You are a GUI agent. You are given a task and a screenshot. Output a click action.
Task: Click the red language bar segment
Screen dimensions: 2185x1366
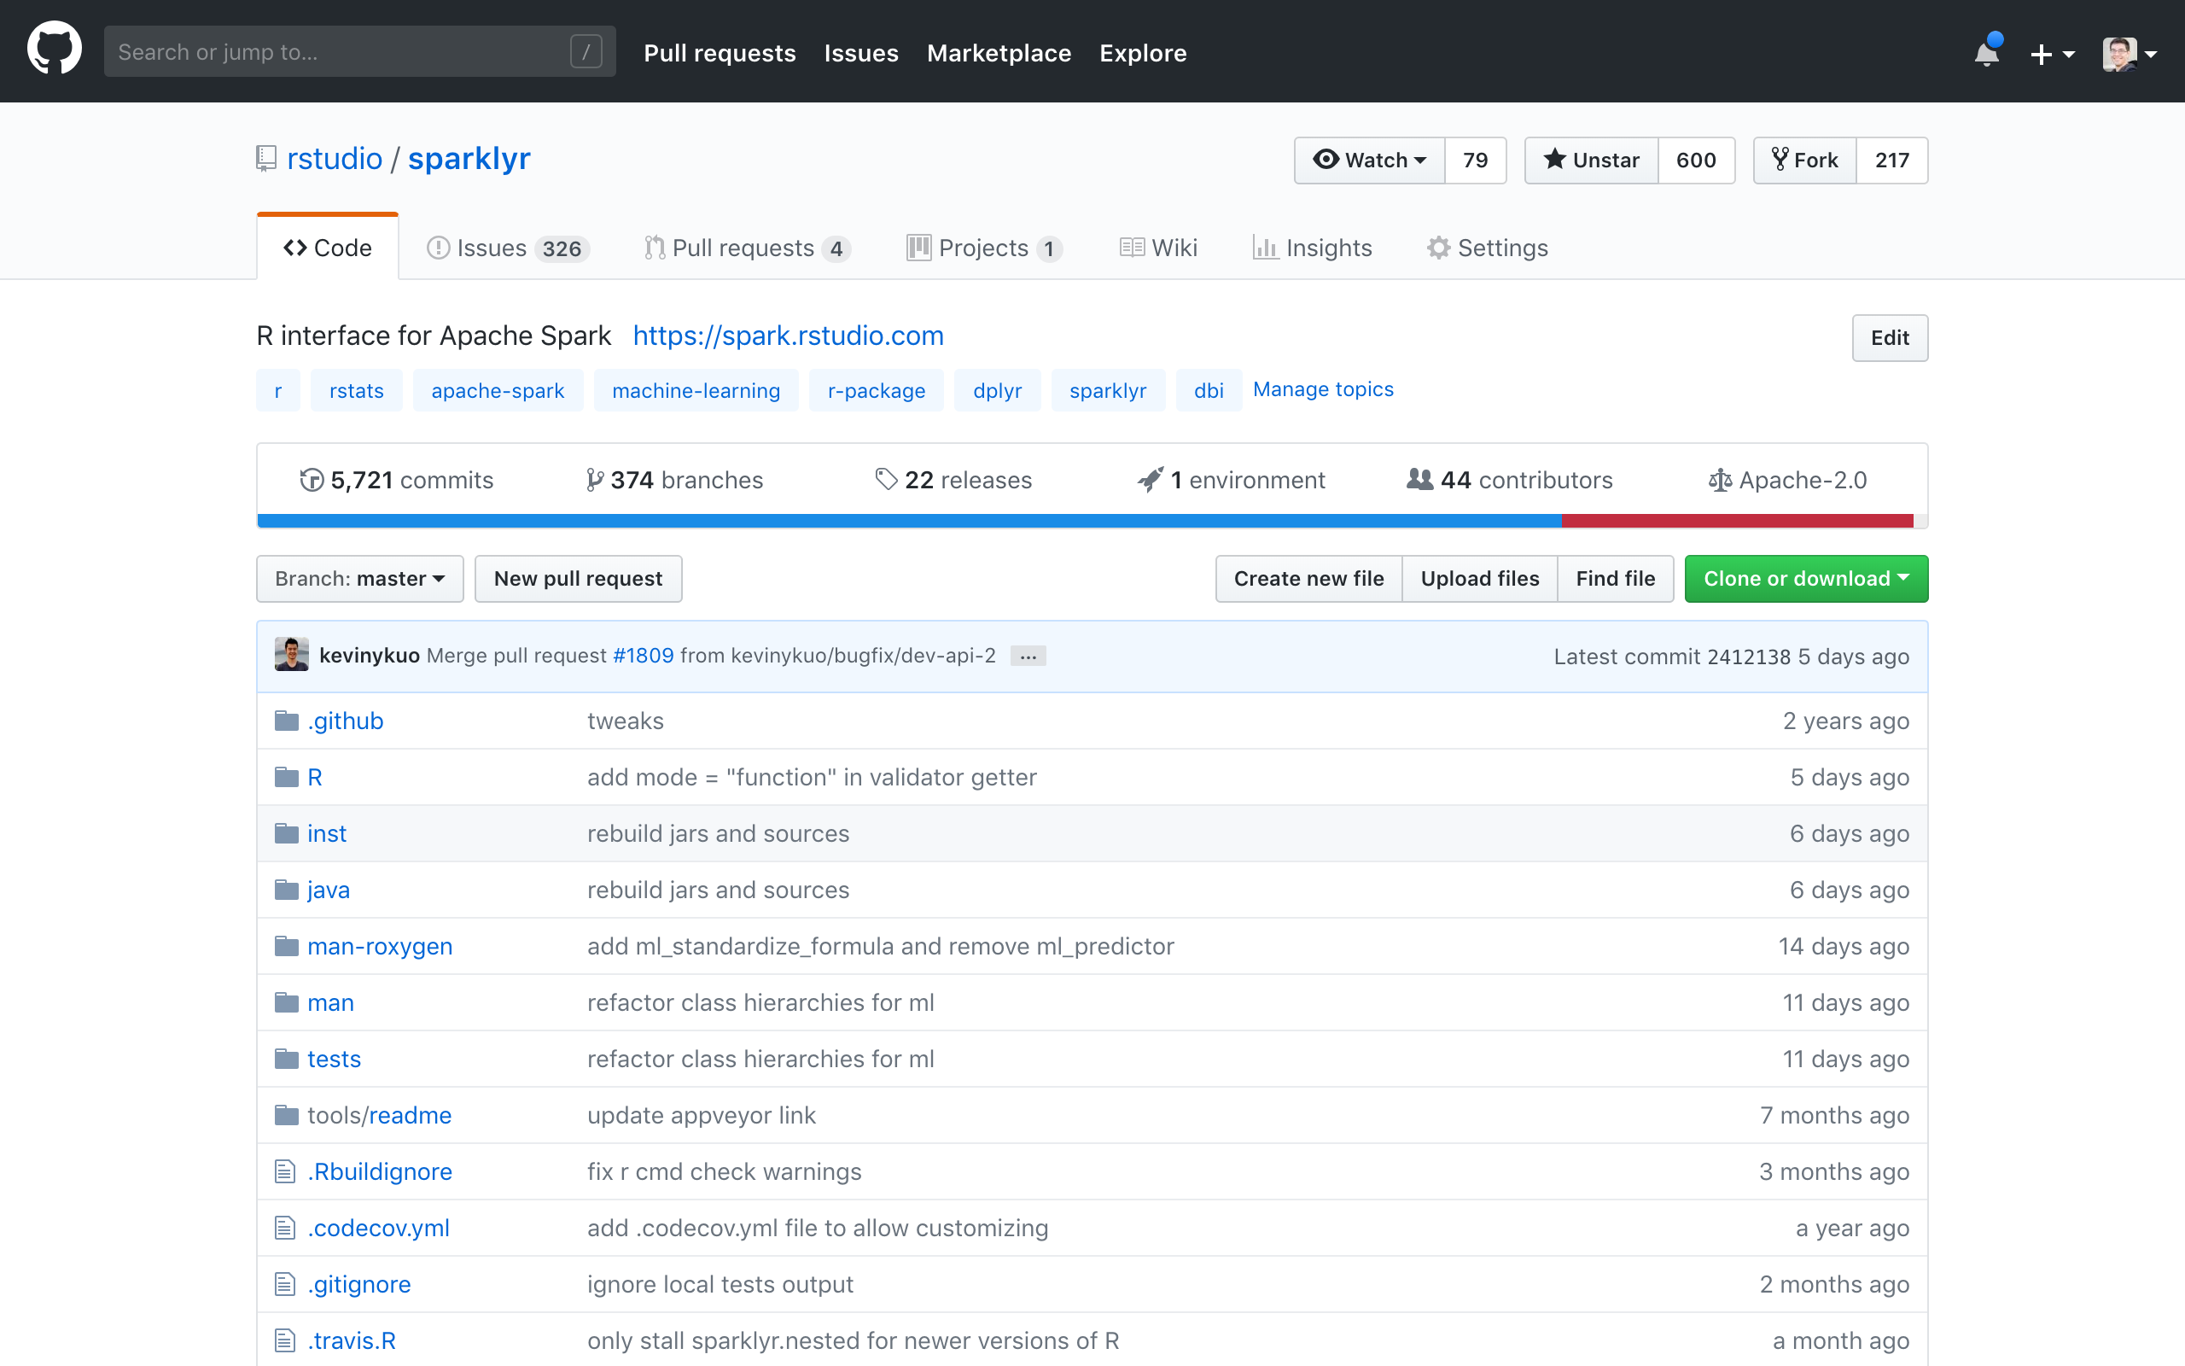tap(1737, 521)
